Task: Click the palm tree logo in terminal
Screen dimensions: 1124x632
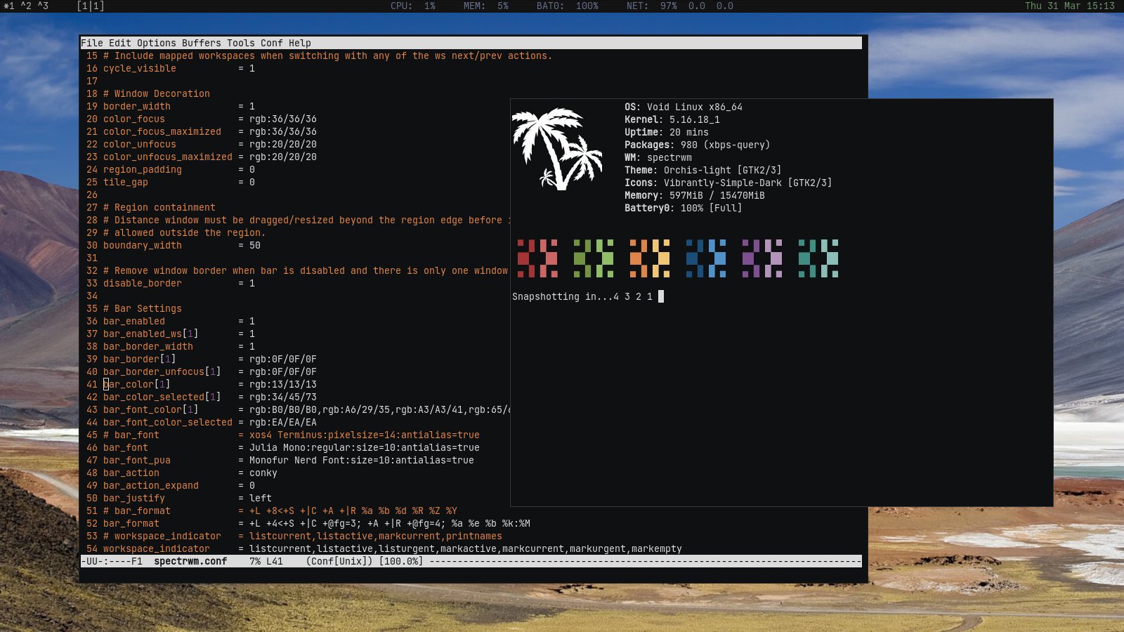Action: point(557,149)
